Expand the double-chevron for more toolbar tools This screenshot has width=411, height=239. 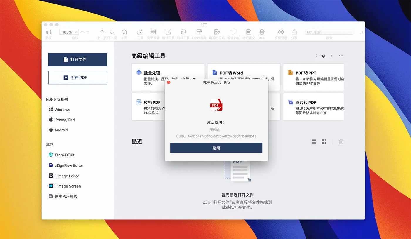pos(362,32)
